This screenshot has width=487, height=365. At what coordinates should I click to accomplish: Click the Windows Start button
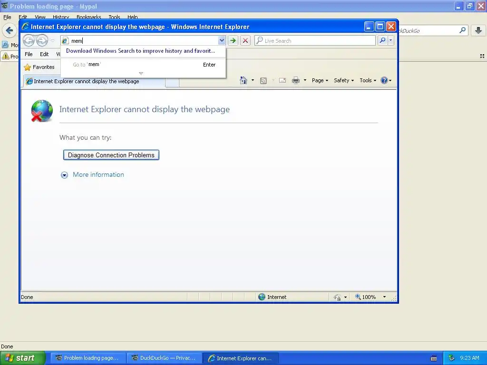pyautogui.click(x=22, y=358)
